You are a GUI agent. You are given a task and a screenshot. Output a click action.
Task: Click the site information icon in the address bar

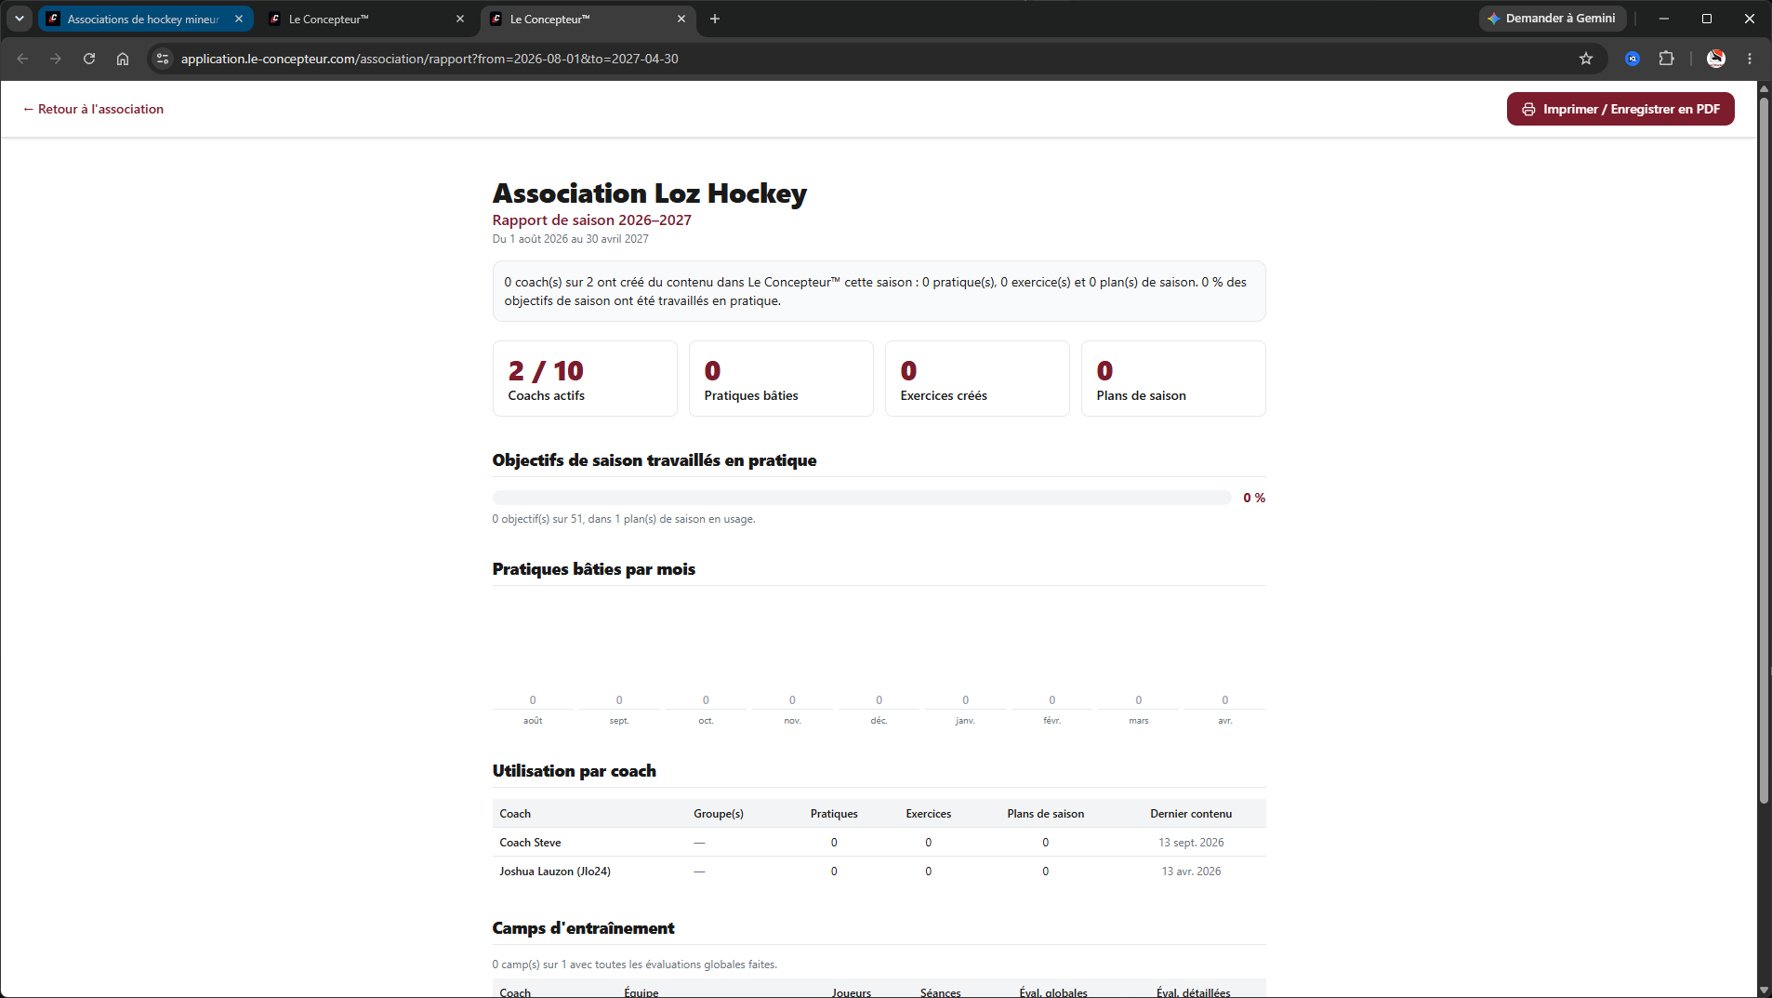pos(163,59)
